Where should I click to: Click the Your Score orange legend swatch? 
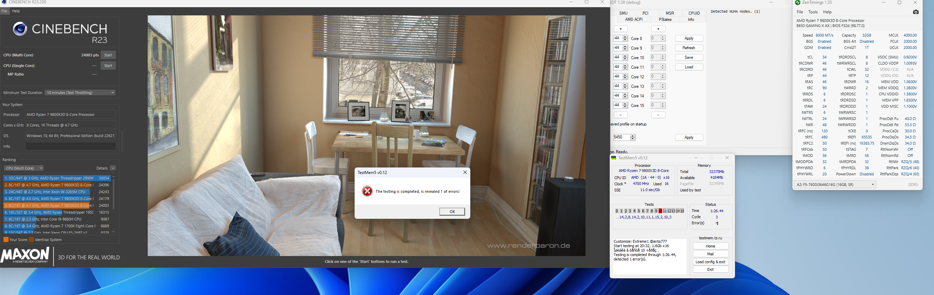[6, 240]
